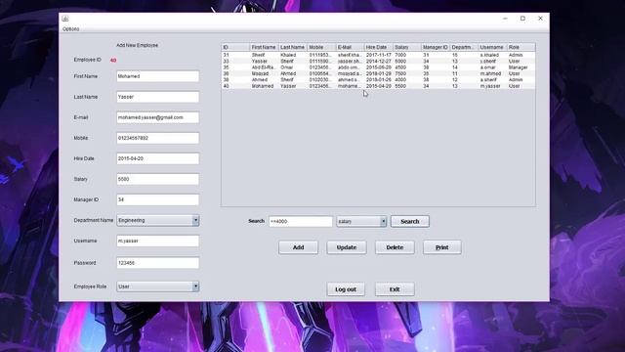Select table row with ID 31

tap(378, 55)
